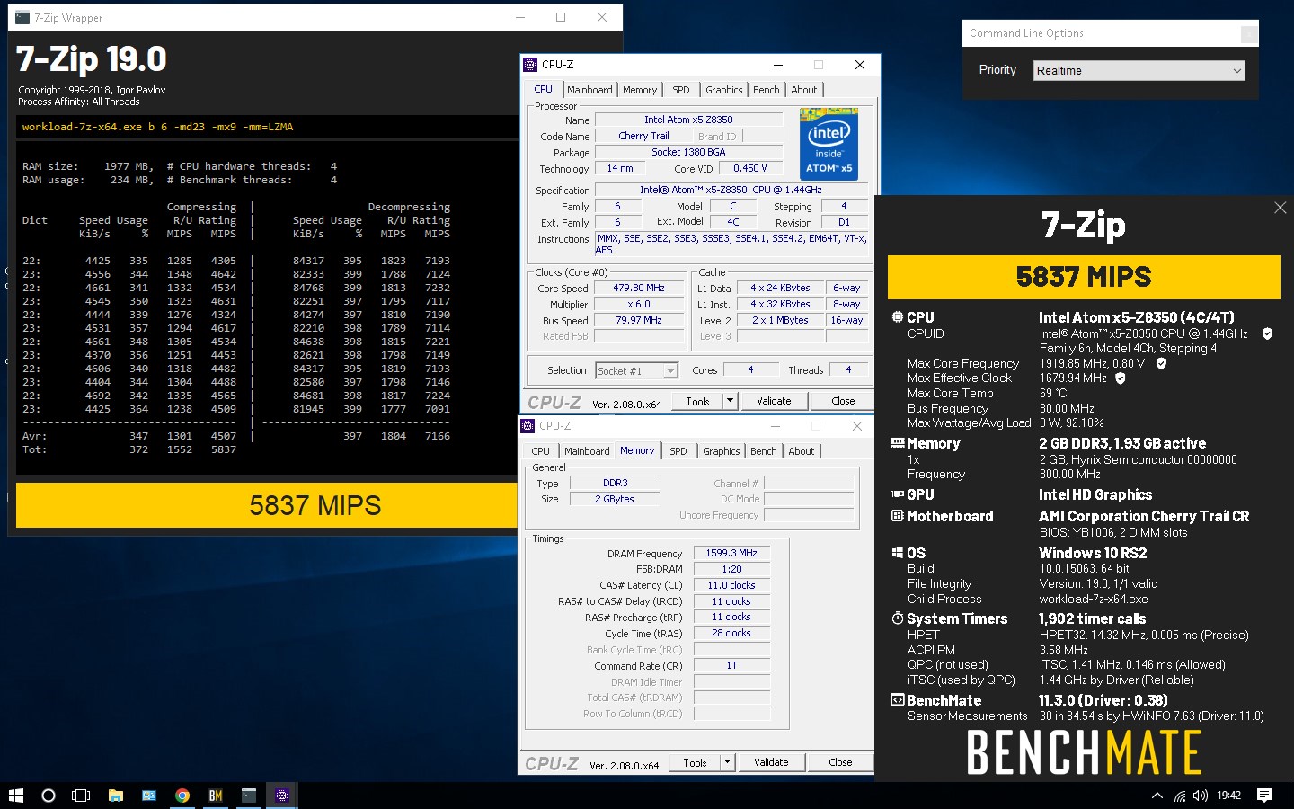Click the taskbar clock showing 19:42
This screenshot has width=1294, height=809.
point(1228,796)
